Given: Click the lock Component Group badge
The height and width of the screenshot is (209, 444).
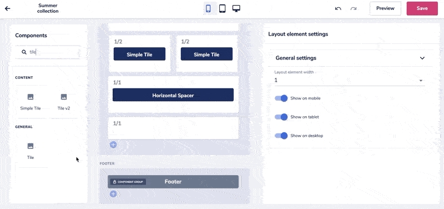Looking at the screenshot, I should click(128, 182).
